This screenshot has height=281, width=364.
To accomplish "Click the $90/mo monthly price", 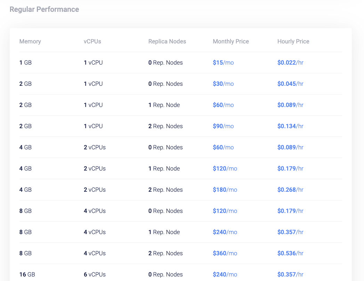I will [x=223, y=126].
